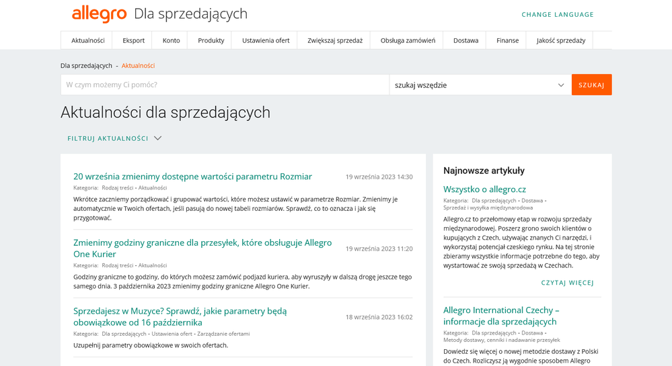Open the Aktualności menu tab
Viewport: 672px width, 366px height.
[x=88, y=40]
